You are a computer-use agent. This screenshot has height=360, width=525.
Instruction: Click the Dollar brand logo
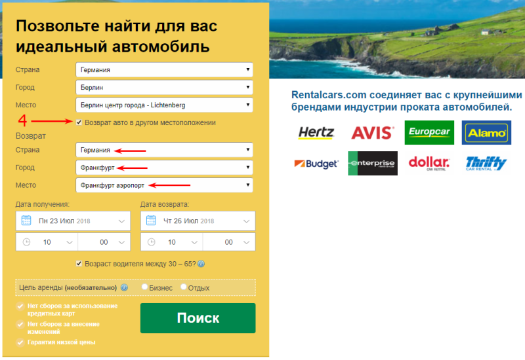[429, 163]
